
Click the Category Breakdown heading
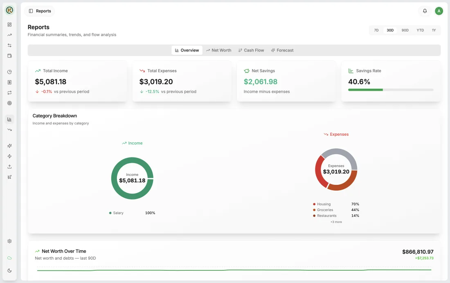point(55,116)
